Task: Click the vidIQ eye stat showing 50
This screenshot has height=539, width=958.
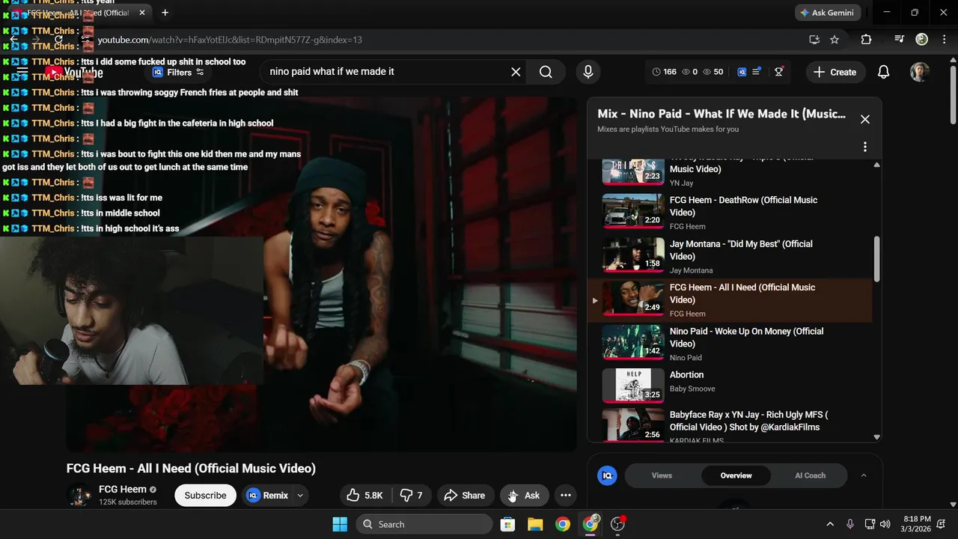Action: click(713, 72)
